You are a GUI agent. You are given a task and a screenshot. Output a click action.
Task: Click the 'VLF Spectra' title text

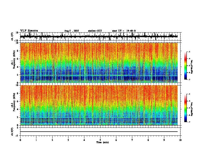click(x=29, y=31)
